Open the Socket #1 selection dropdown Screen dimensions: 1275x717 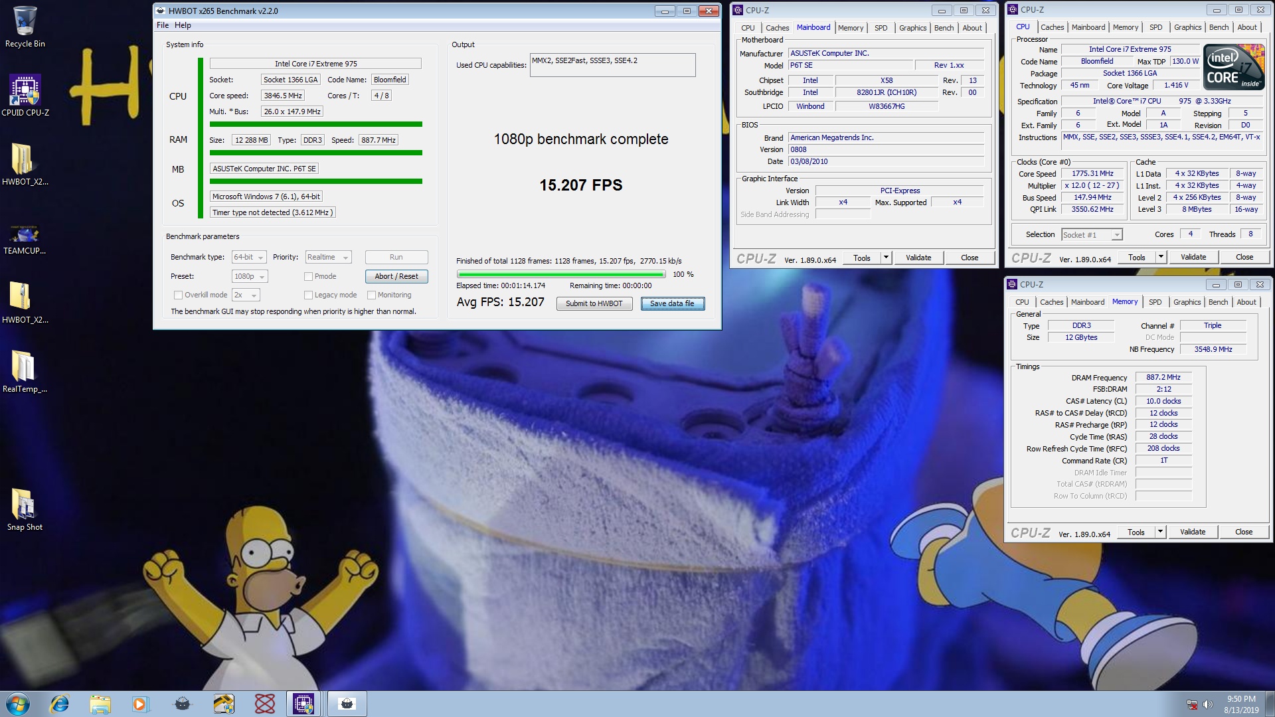click(1092, 234)
